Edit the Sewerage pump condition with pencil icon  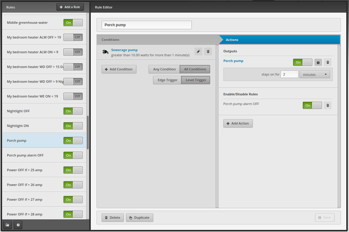198,51
